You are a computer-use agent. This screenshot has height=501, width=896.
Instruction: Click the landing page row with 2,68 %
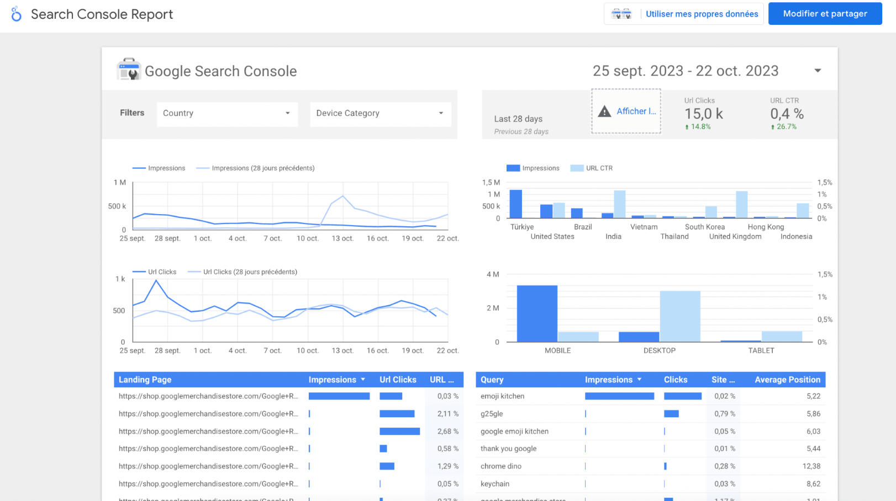288,431
